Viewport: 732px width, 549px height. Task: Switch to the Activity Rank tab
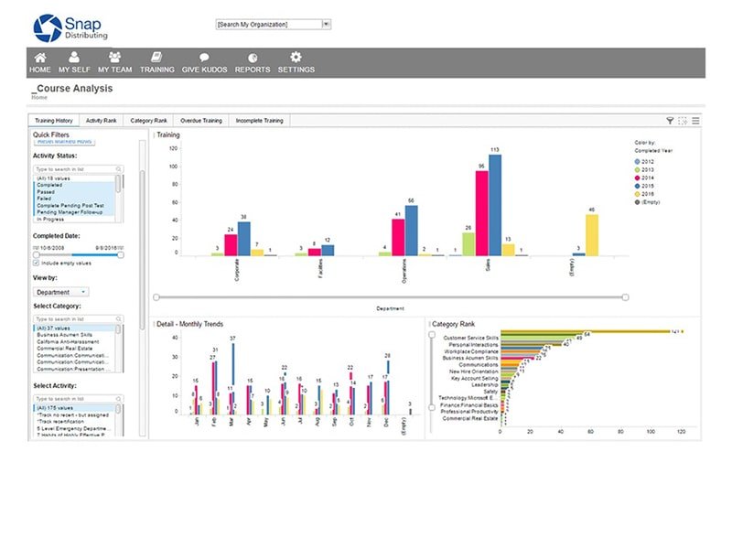pos(101,120)
